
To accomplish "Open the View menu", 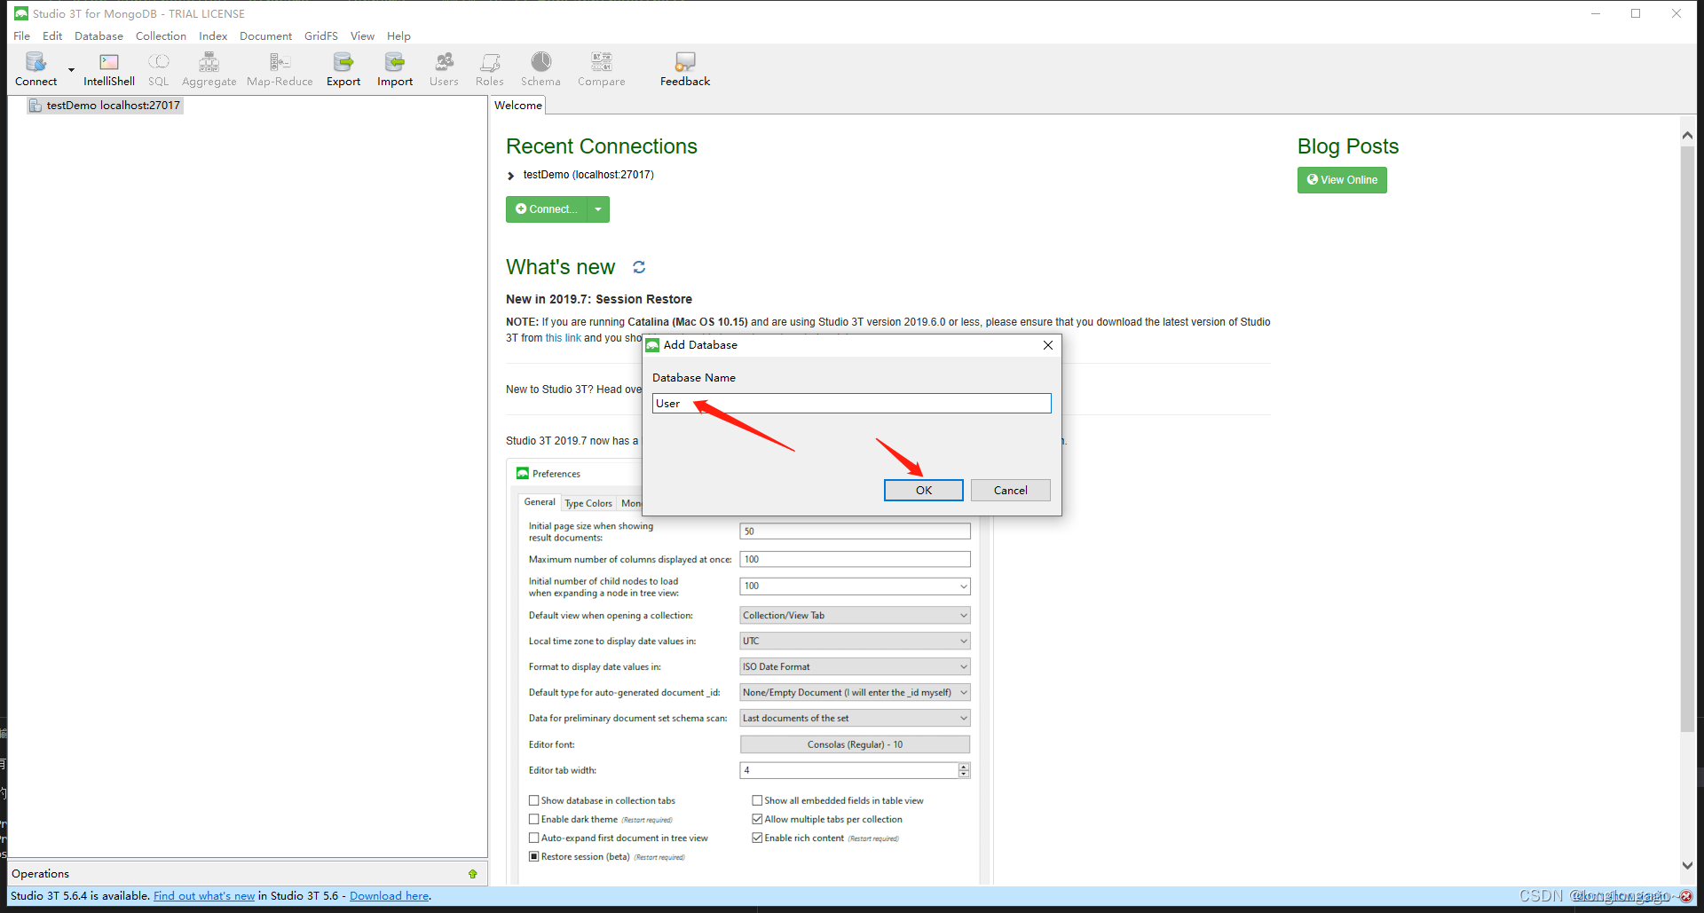I will pos(362,36).
